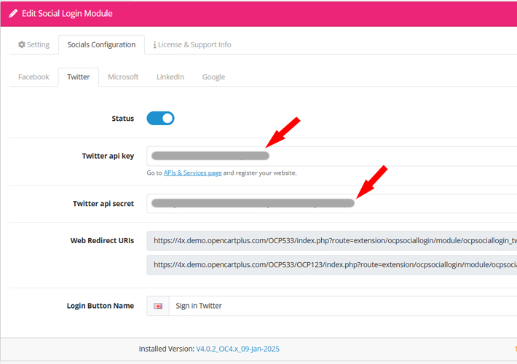Focus the Twitter api key field
The width and height of the screenshot is (517, 364).
332,156
